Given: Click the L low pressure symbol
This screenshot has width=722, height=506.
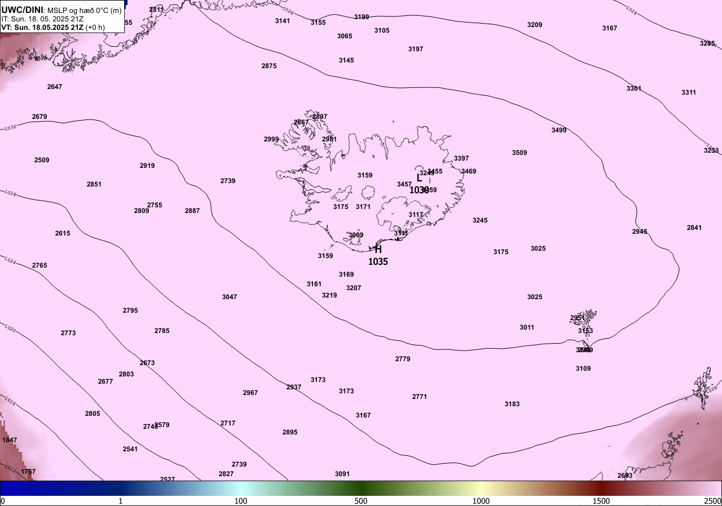Looking at the screenshot, I should 419,178.
